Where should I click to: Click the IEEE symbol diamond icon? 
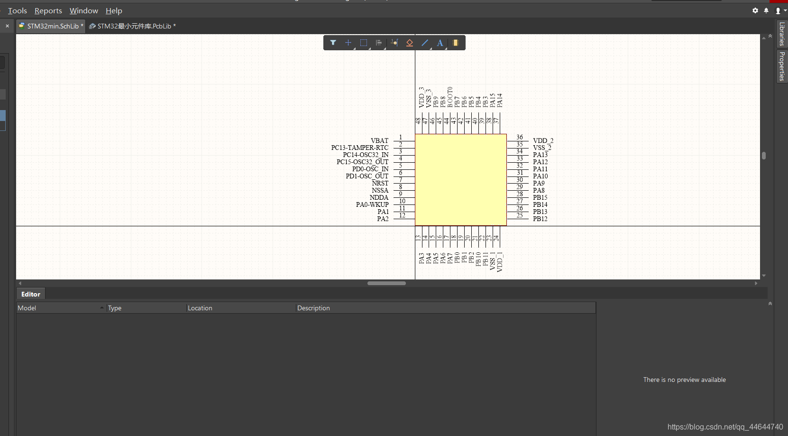point(410,43)
